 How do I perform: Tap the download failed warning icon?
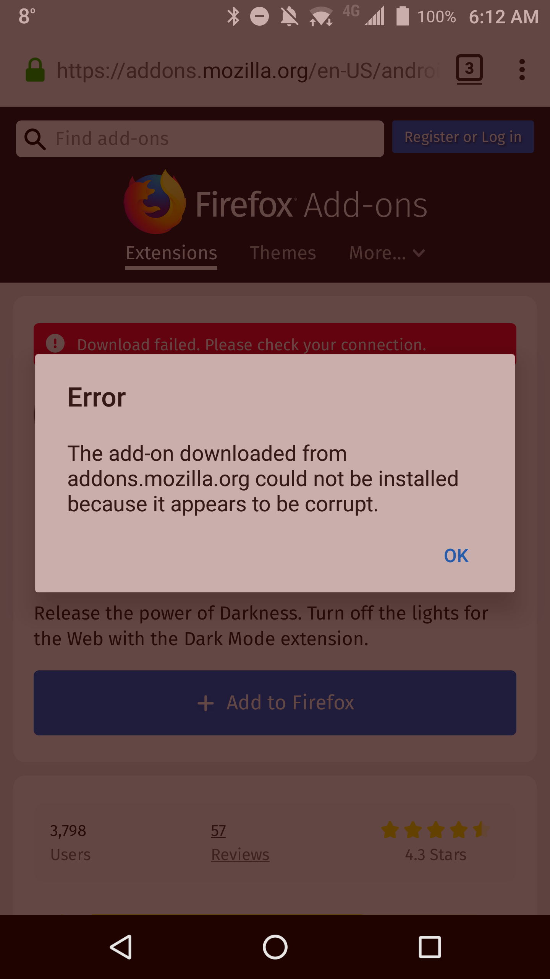(55, 343)
